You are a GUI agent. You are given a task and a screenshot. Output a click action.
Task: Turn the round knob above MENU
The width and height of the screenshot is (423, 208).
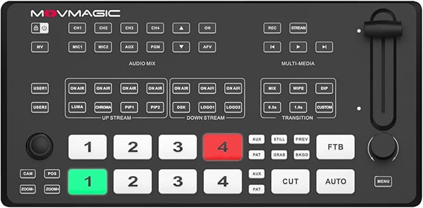tap(383, 147)
